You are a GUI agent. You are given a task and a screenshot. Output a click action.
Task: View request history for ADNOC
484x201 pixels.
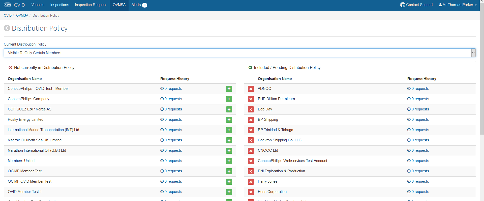point(418,89)
